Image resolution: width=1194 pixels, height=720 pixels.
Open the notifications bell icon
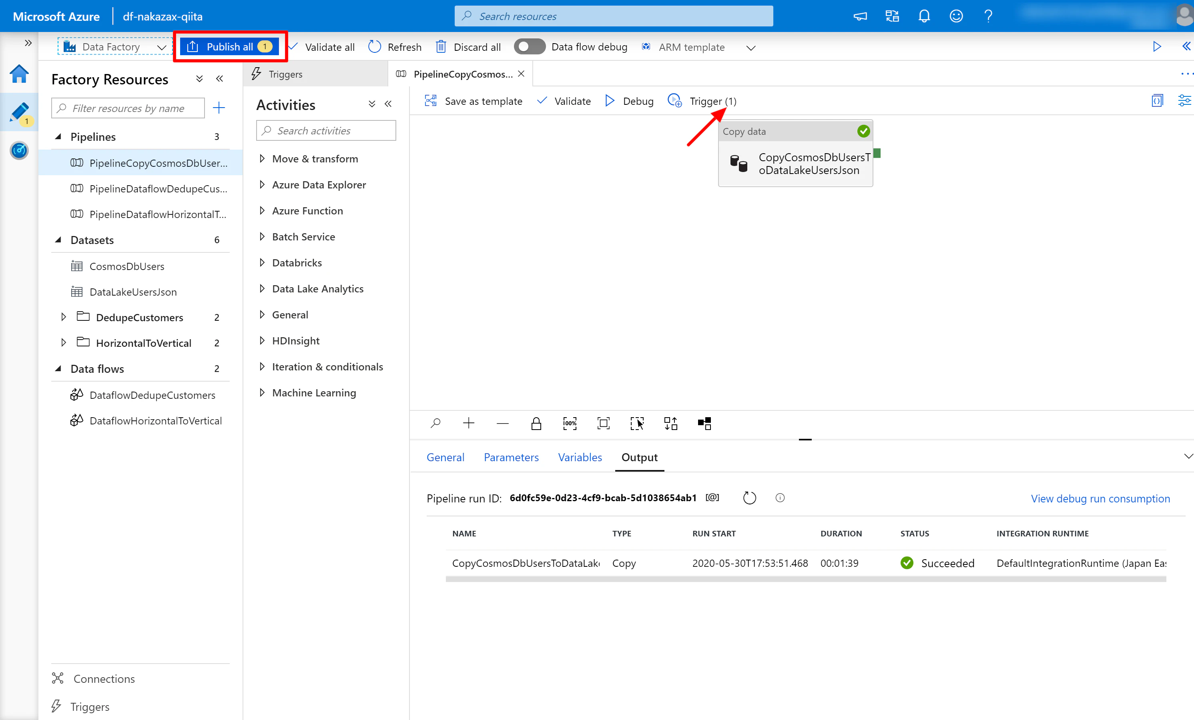coord(924,16)
